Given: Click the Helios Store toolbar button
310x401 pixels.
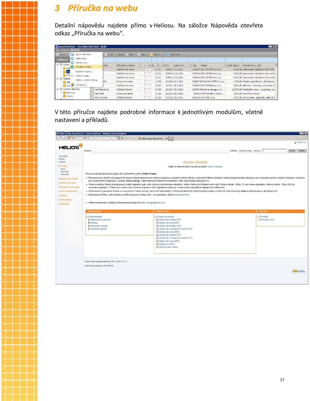Looking at the screenshot, I should click(x=174, y=55).
